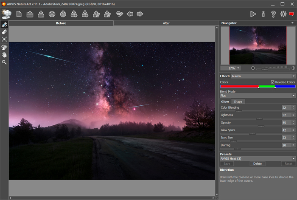Click the Opacity slider track

(x=258, y=126)
